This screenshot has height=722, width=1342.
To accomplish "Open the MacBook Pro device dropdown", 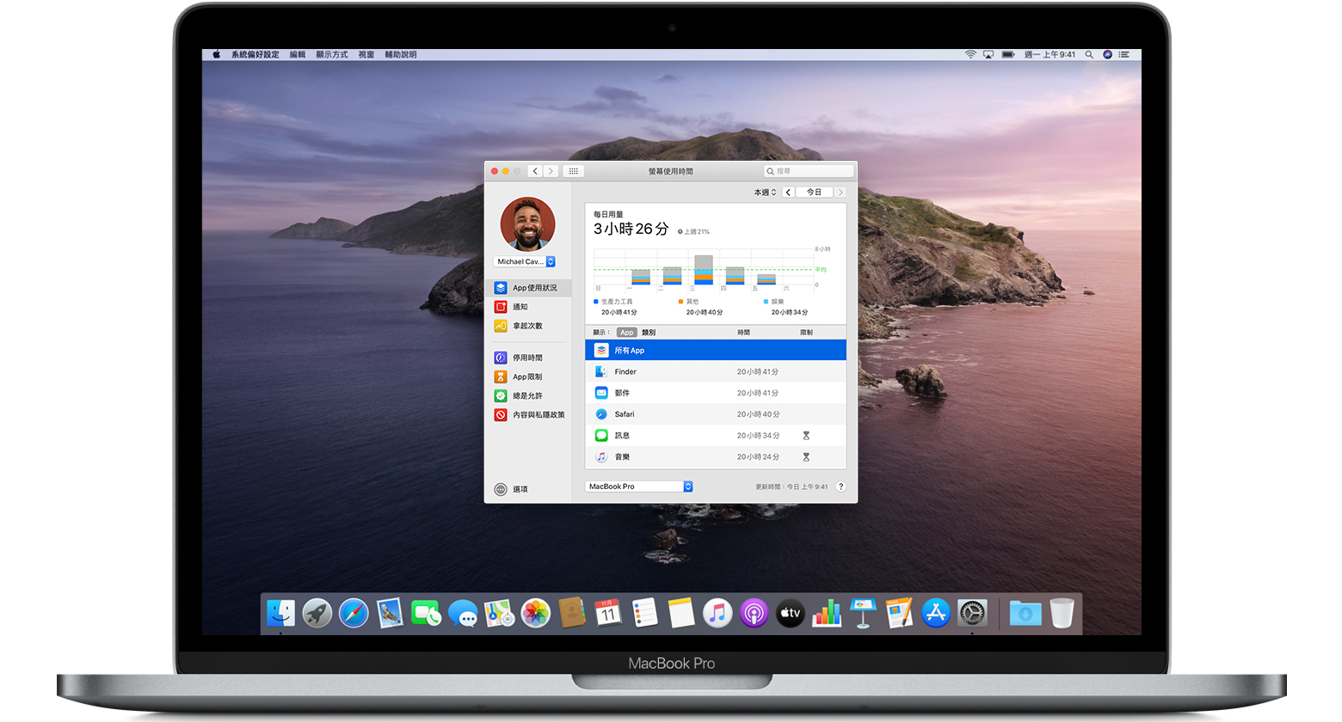I will [x=639, y=486].
